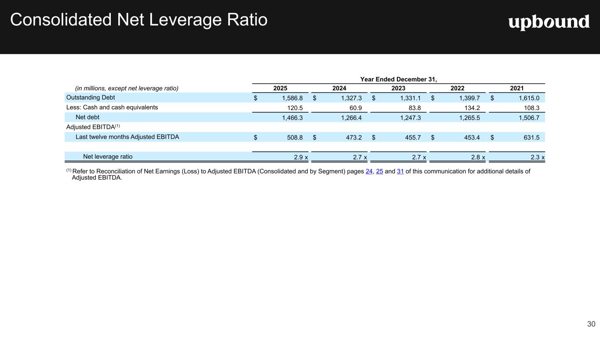The height and width of the screenshot is (338, 600).
Task: Open the page 25 reference link
Action: click(x=380, y=171)
